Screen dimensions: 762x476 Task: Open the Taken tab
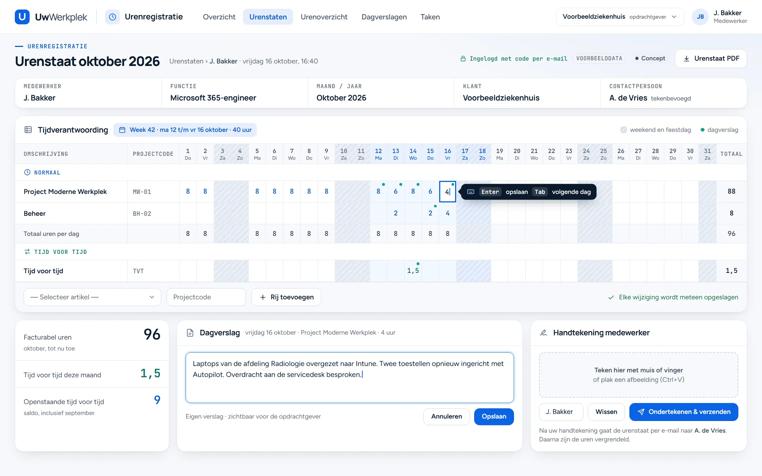430,17
